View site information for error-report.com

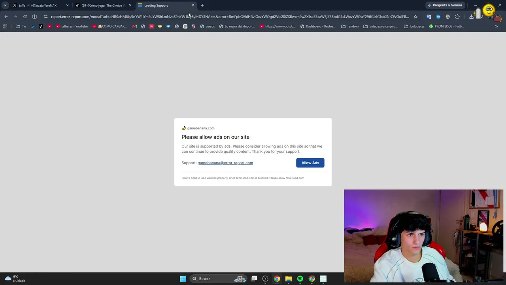click(x=46, y=17)
